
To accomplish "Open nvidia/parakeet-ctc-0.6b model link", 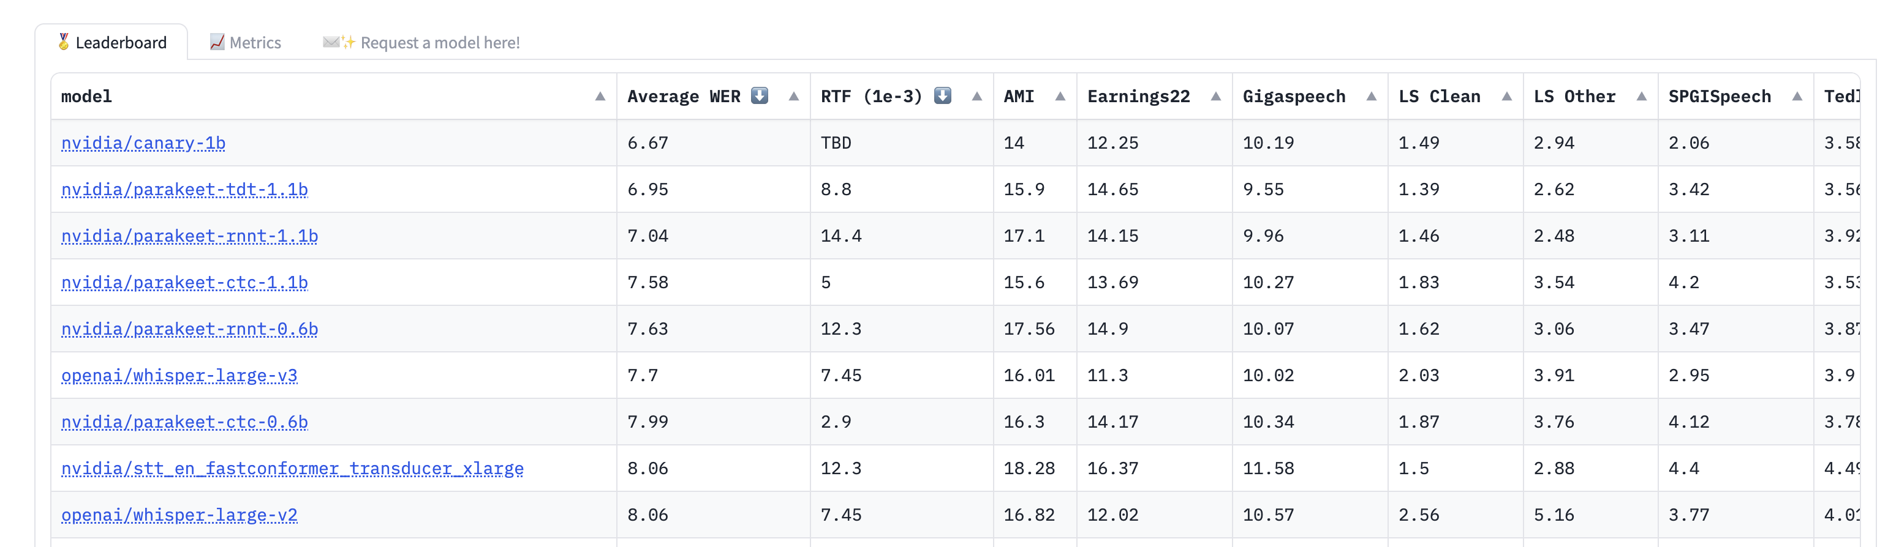I will pyautogui.click(x=184, y=422).
